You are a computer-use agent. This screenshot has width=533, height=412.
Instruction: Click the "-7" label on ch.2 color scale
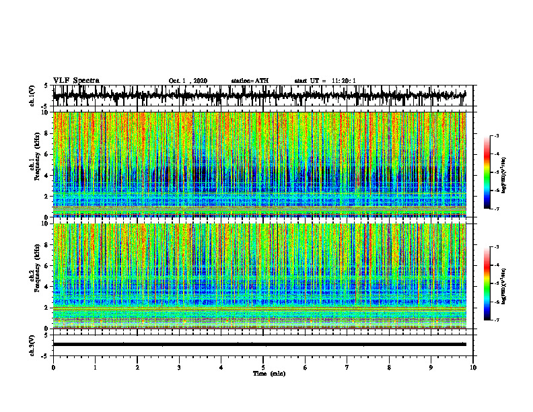(496, 320)
